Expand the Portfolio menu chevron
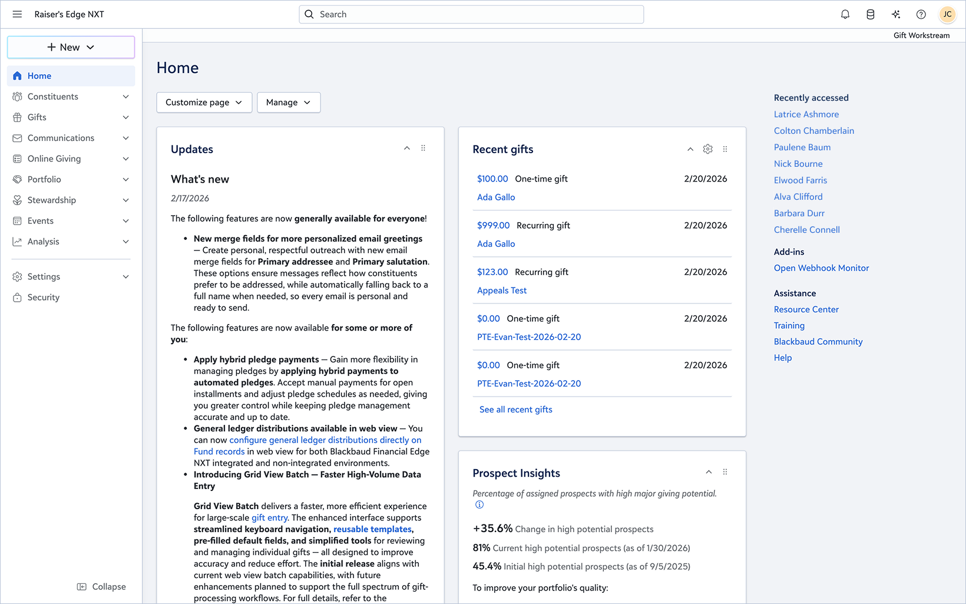 click(x=125, y=179)
